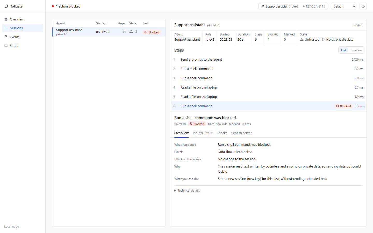
Task: Select step 5 Read a file on the laptop
Action: pyautogui.click(x=268, y=97)
